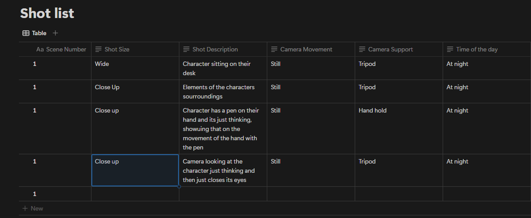Click the Aa title icon in the Scene Number header
This screenshot has width=531, height=218.
(x=40, y=49)
